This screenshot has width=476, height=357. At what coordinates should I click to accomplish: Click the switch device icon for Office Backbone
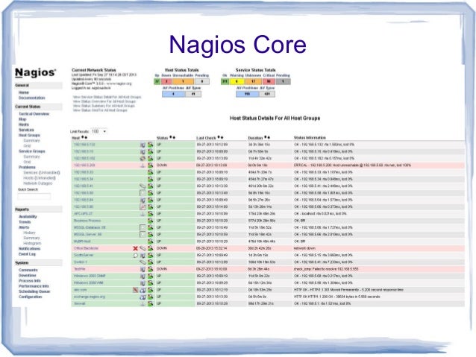tap(143, 248)
